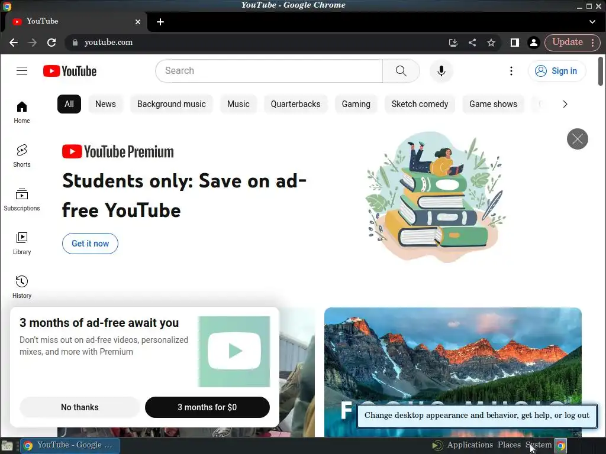
Task: Open History in sidebar
Action: 22,287
